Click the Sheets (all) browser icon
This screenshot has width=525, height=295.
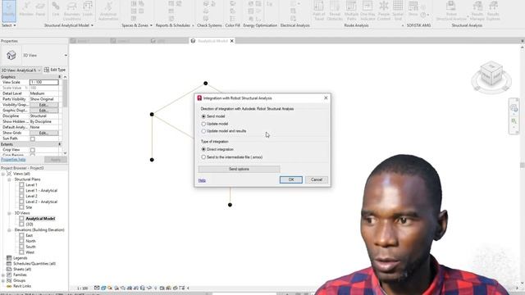tap(9, 269)
